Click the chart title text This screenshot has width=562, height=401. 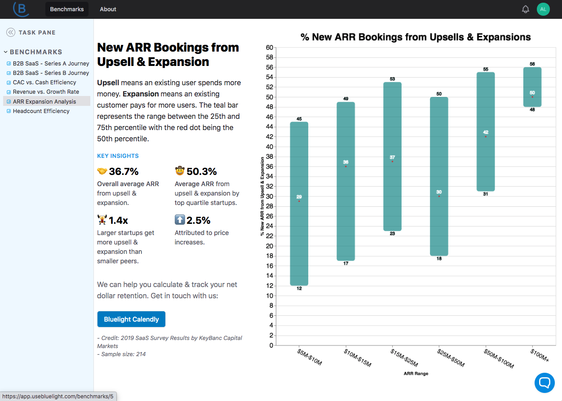(416, 37)
